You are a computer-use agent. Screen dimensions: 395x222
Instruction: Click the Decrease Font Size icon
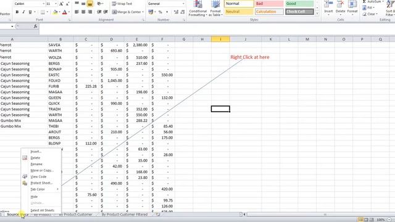(67, 4)
